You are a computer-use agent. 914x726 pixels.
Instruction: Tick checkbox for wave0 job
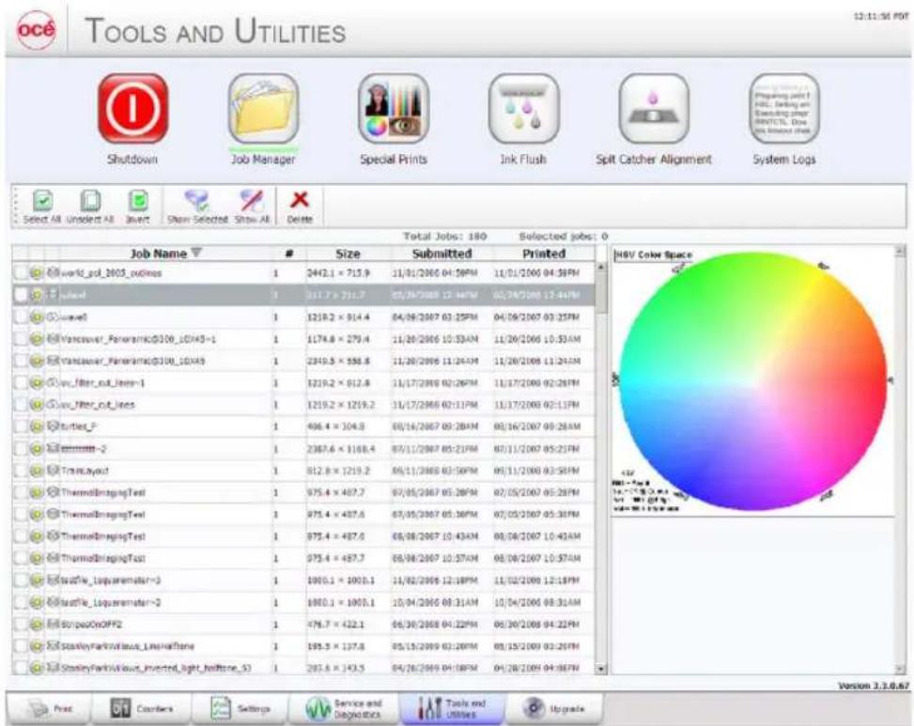tap(21, 317)
